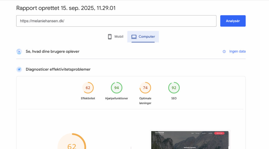Click the Hjælpefunktioner label

click(116, 98)
